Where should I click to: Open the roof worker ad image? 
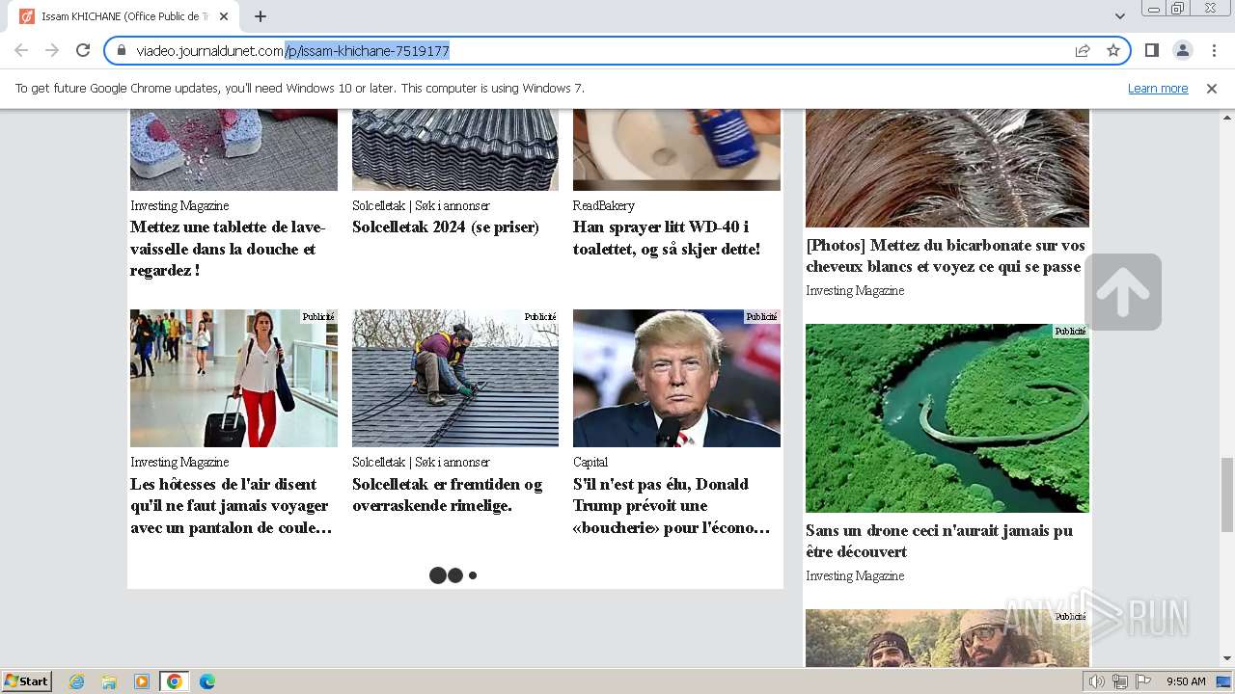pyautogui.click(x=455, y=378)
